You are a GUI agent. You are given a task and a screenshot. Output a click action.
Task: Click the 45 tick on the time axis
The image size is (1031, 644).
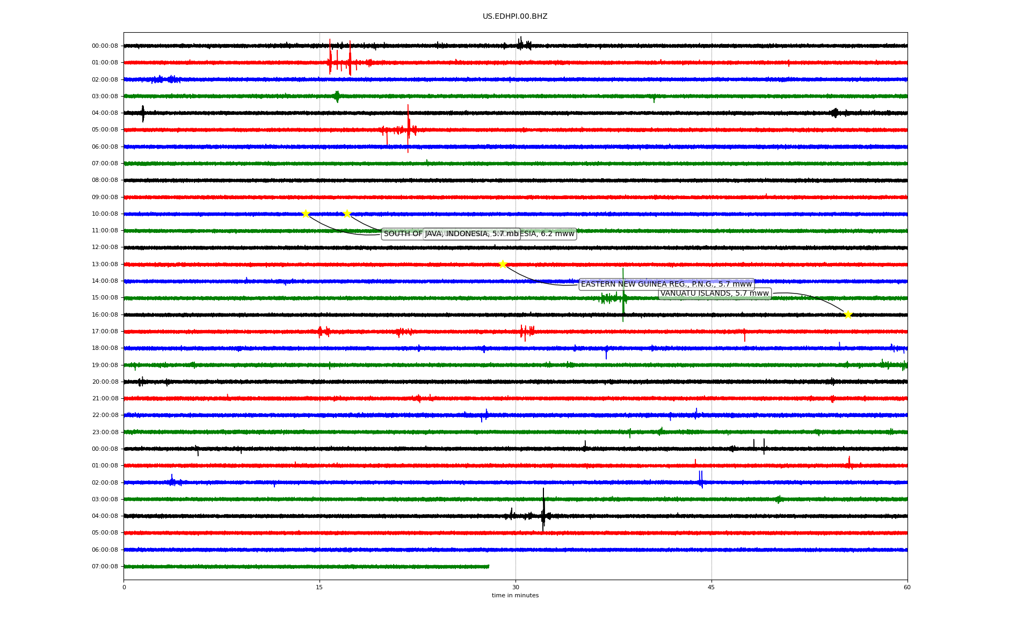tap(711, 587)
